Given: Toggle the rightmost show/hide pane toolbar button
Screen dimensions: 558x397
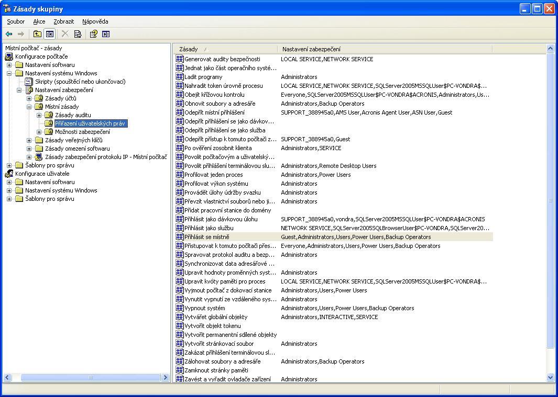Looking at the screenshot, I should pyautogui.click(x=106, y=34).
